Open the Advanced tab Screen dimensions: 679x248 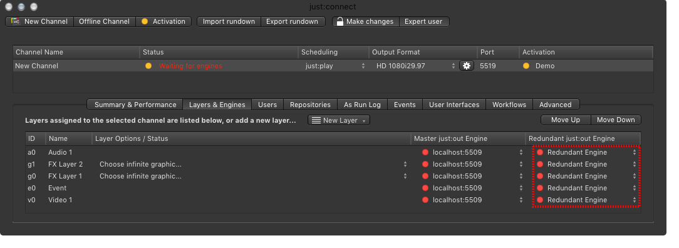coord(556,105)
